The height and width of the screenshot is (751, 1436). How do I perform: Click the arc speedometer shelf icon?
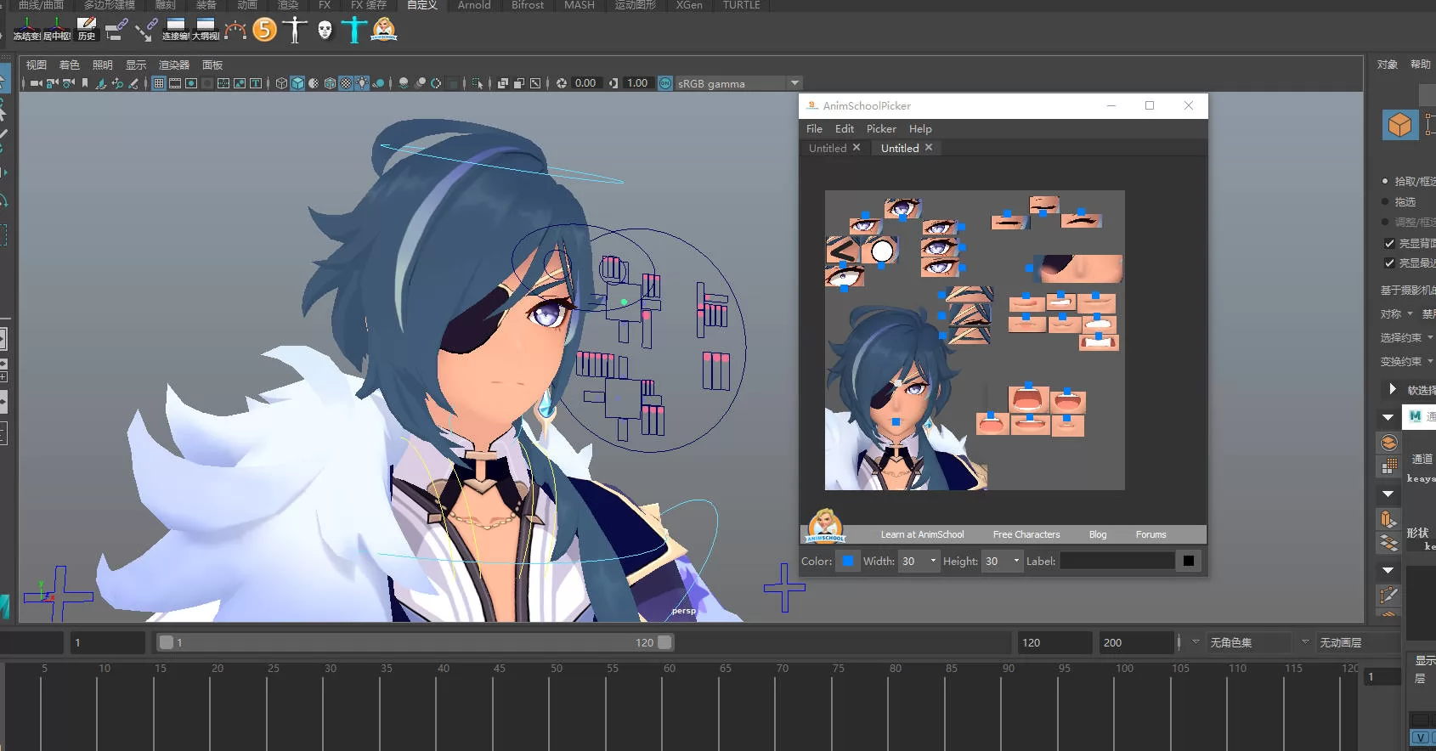click(x=235, y=31)
